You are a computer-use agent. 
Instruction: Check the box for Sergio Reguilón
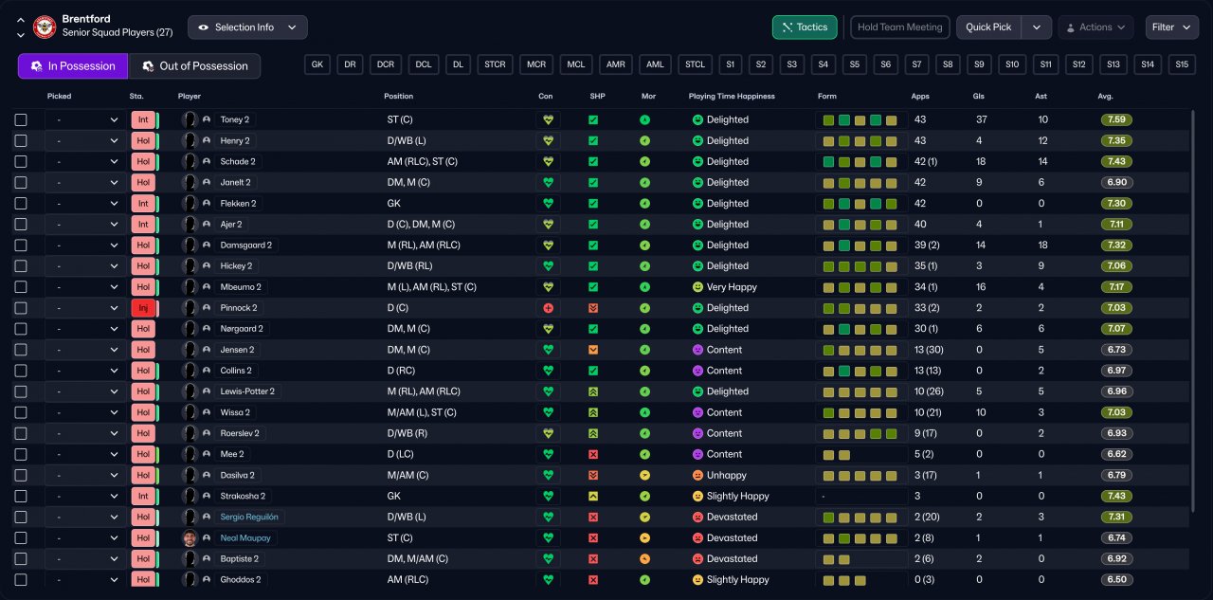tap(21, 518)
